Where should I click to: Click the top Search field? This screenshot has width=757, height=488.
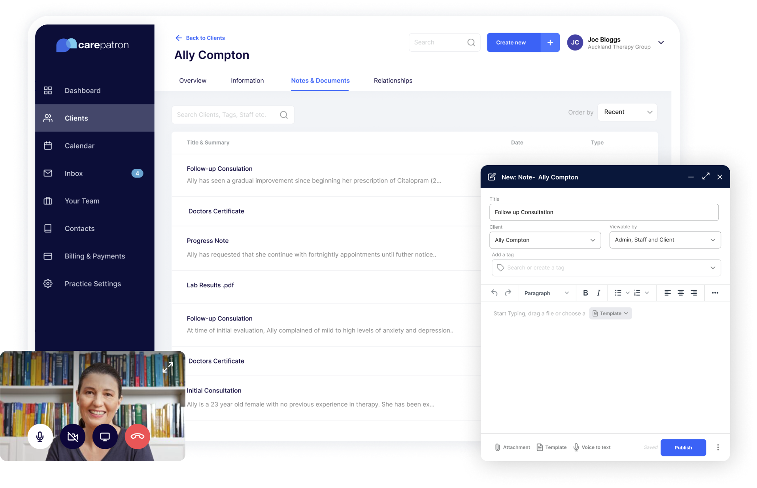pyautogui.click(x=444, y=42)
